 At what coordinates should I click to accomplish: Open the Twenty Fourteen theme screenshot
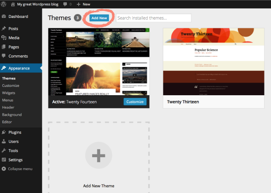pyautogui.click(x=99, y=62)
